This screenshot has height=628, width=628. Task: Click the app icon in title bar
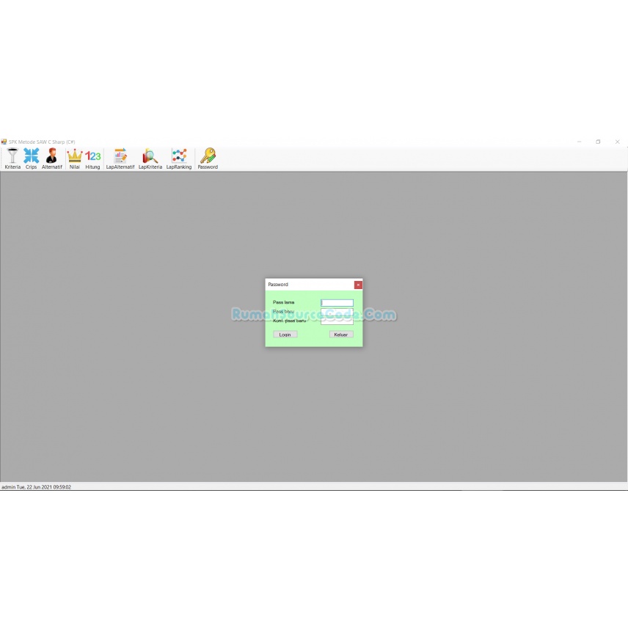(x=4, y=142)
